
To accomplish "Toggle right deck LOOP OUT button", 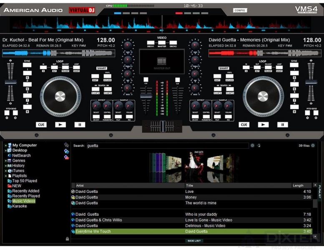I will [257, 67].
